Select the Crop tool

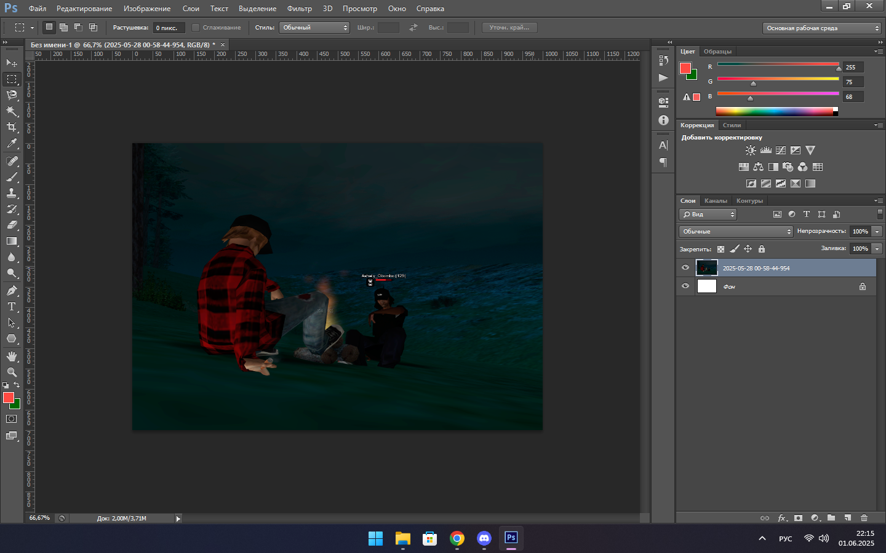pos(12,127)
